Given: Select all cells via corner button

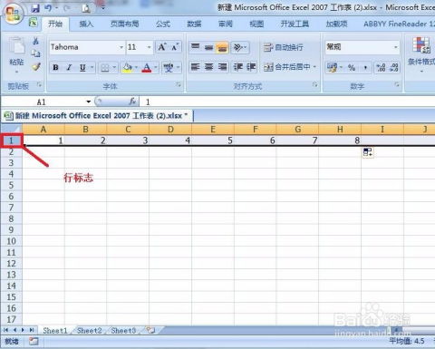Looking at the screenshot, I should pos(12,129).
